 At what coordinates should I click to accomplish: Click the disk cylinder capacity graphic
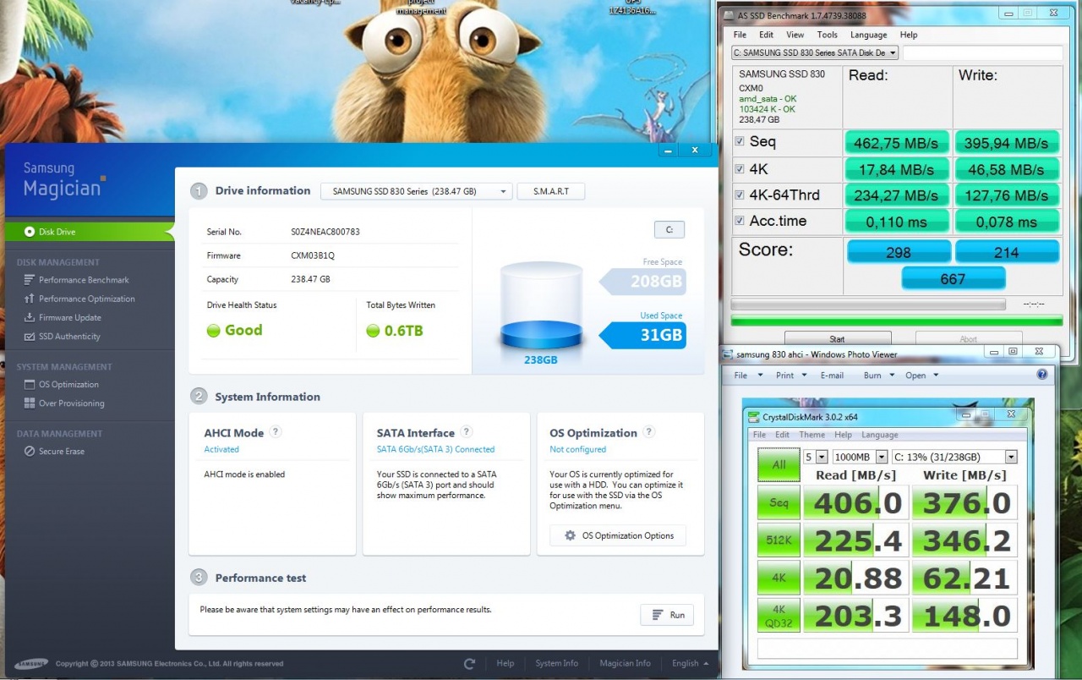(541, 306)
